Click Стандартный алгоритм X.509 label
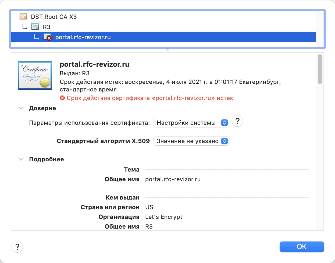Image resolution: width=335 pixels, height=263 pixels. (x=103, y=141)
